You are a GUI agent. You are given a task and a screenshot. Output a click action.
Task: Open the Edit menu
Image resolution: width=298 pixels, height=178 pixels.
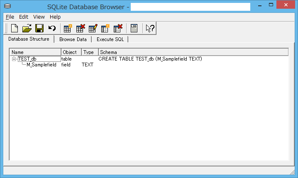coord(24,17)
